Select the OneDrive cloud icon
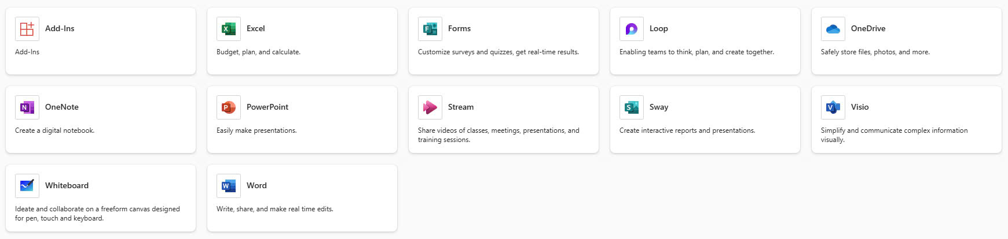 833,29
